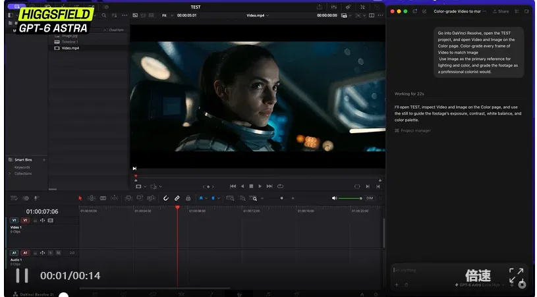Play the clip in reverse
Viewport: 537px width, 297px height.
242,186
